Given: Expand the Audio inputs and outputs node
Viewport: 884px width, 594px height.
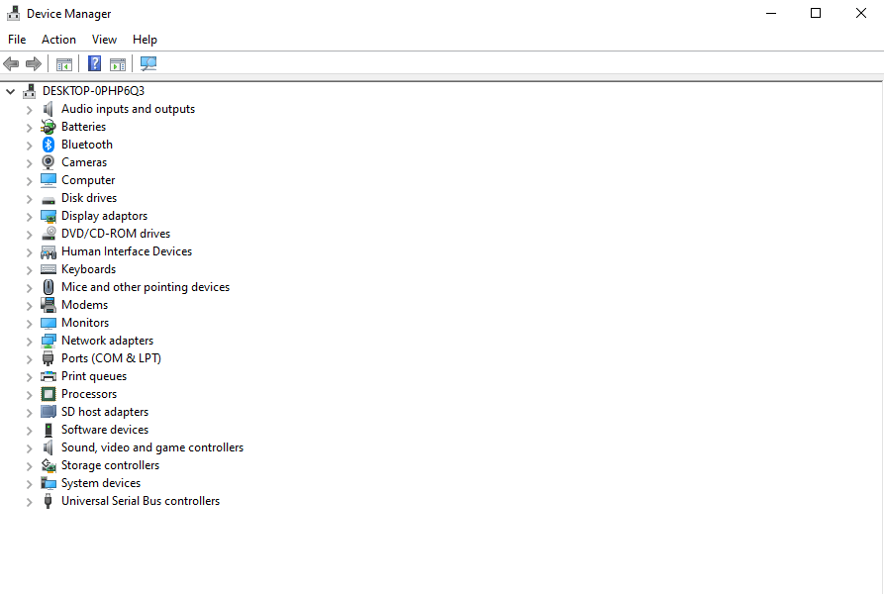Looking at the screenshot, I should click(x=30, y=109).
